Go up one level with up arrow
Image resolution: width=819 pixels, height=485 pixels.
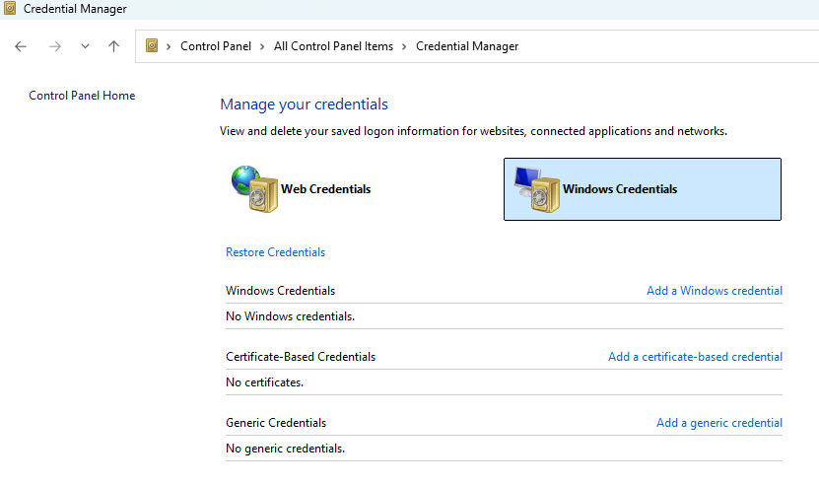tap(114, 46)
